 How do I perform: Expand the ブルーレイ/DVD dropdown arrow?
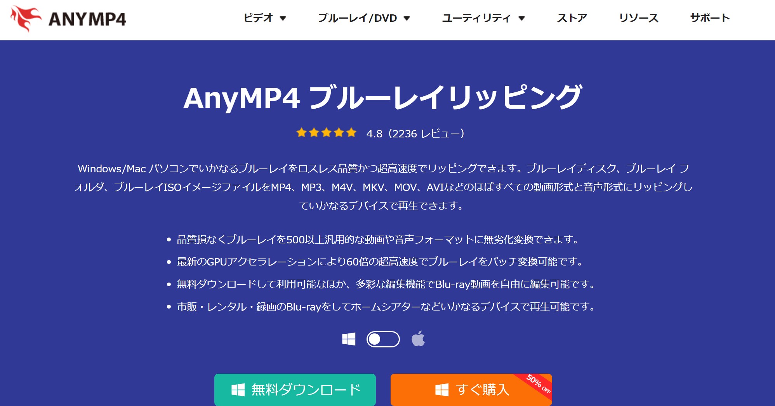coord(407,18)
